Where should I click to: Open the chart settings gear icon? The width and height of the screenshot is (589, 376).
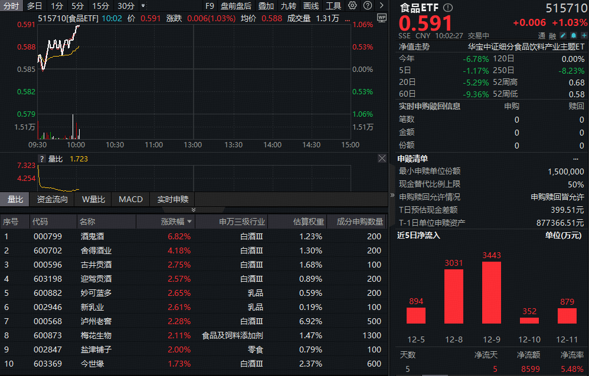(352, 5)
